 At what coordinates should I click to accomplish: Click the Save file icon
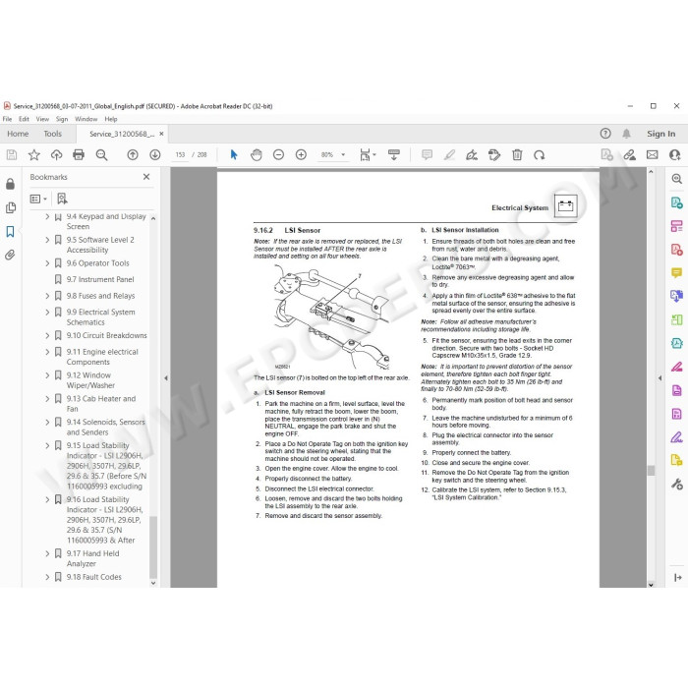tap(12, 155)
